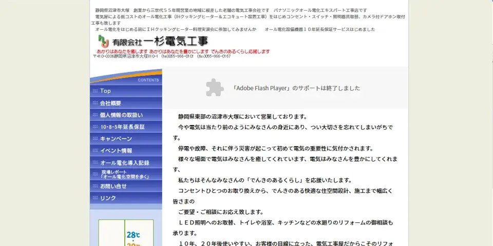The image size is (493, 246).
Task: Click the weather widget showing 28℃
Action: click(126, 233)
